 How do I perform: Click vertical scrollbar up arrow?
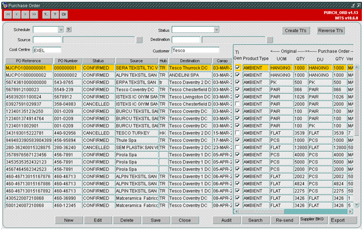tap(357, 67)
